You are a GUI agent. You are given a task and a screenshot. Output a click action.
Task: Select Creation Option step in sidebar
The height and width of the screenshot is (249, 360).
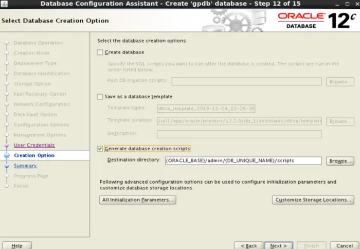pyautogui.click(x=34, y=155)
